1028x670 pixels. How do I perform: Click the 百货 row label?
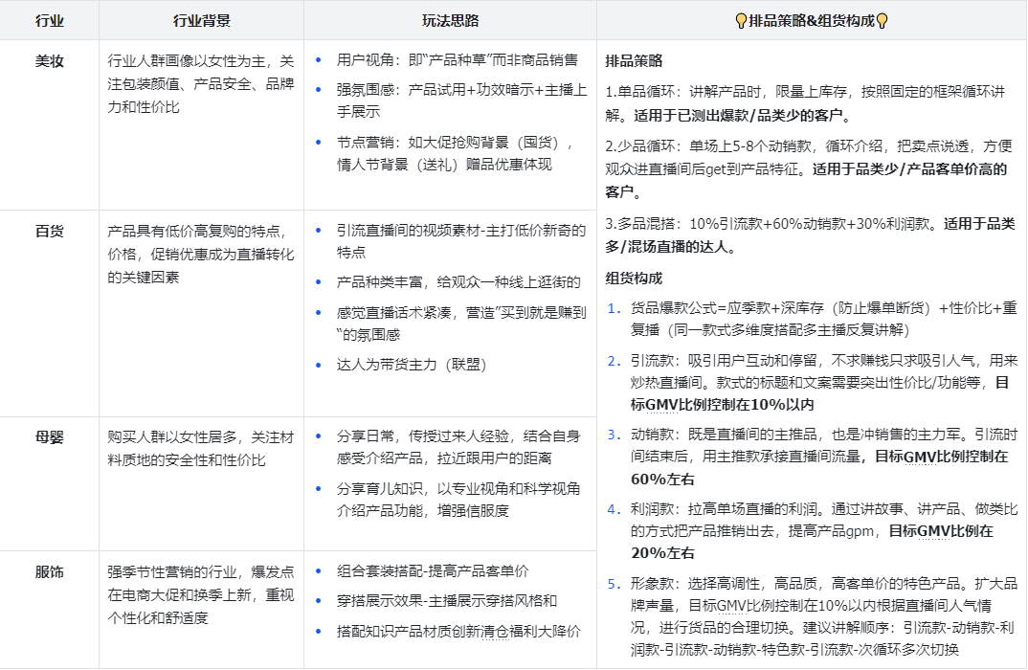click(48, 231)
